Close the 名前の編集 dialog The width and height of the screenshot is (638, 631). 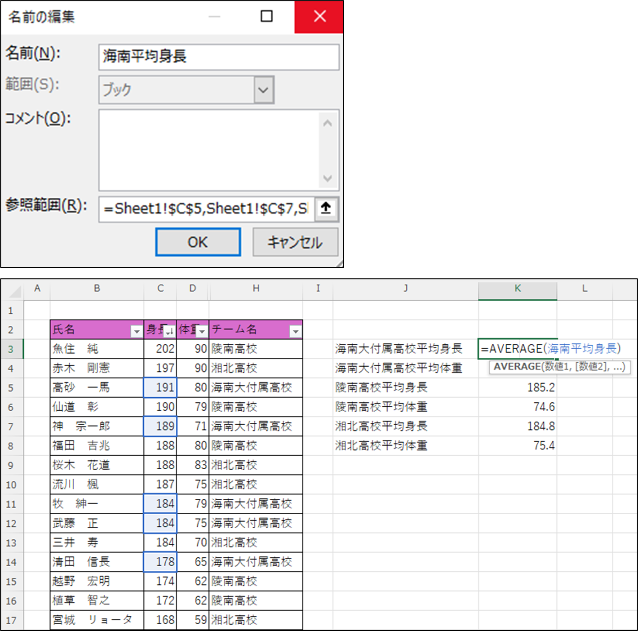(x=319, y=17)
